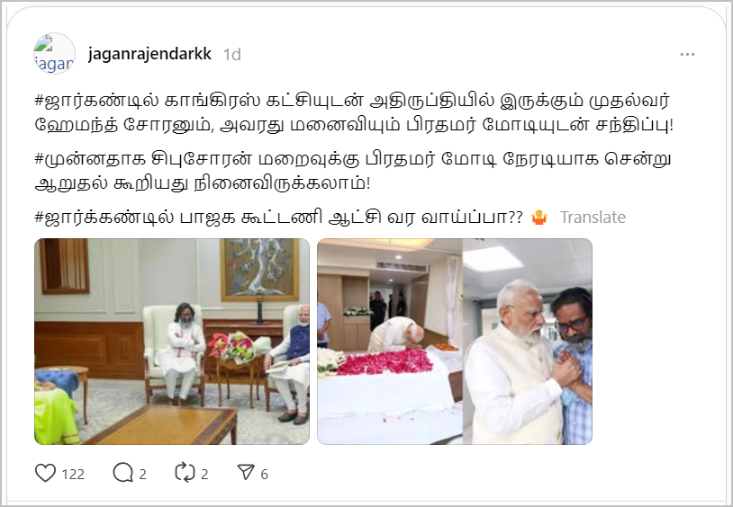Open the 1d timestamp link
Viewport: 733px width, 507px height.
tap(231, 55)
